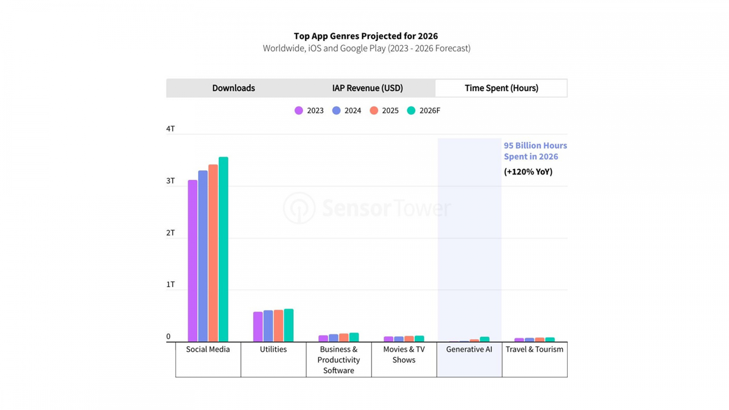Image resolution: width=729 pixels, height=410 pixels.
Task: Open the IAP Revenue (USD) tab
Action: 367,88
